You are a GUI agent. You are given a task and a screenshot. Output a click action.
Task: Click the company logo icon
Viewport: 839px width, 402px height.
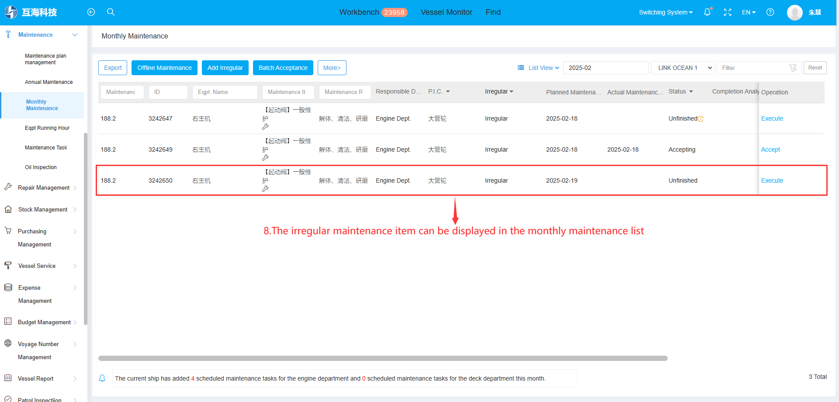(11, 12)
